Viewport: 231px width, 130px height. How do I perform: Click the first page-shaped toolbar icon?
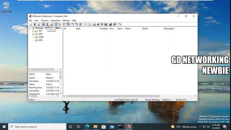pyautogui.click(x=31, y=24)
